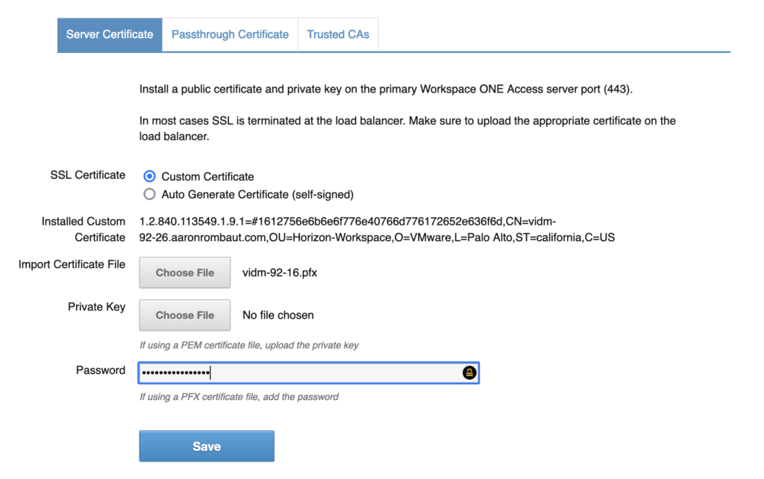764x479 pixels.
Task: Select the Custom Certificate radio button
Action: tap(149, 177)
